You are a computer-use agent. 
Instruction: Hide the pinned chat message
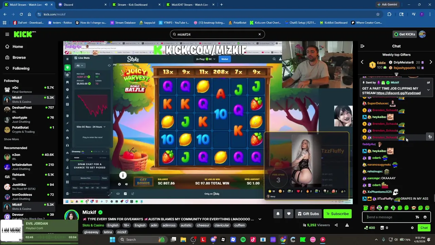pyautogui.click(x=428, y=83)
